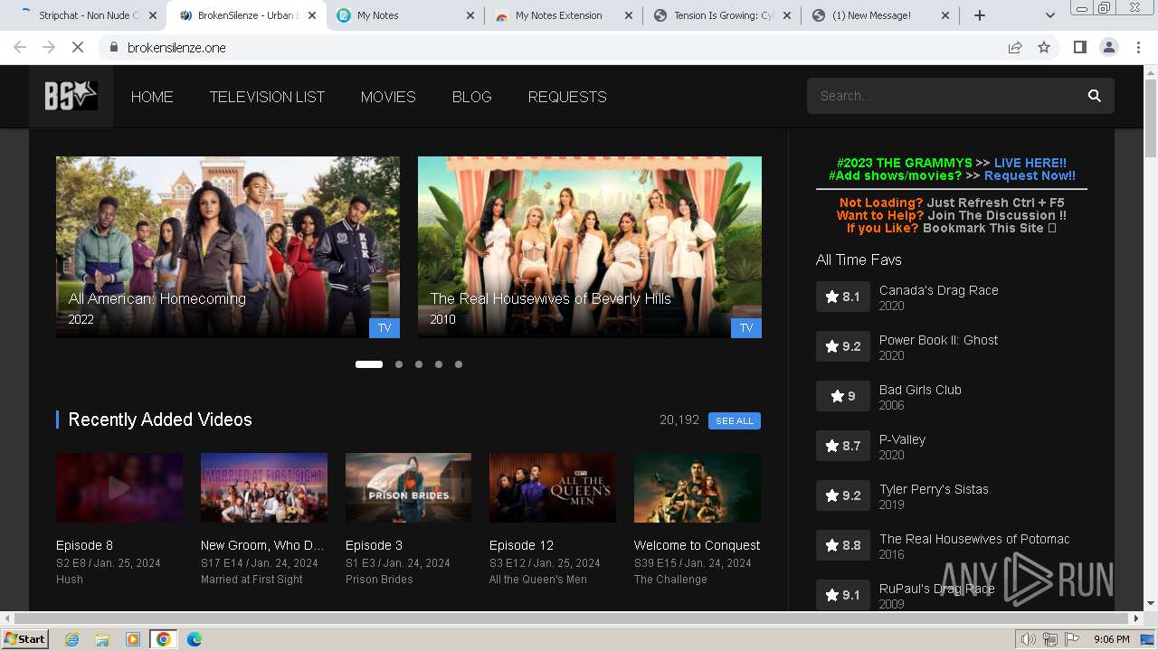Open The Real Housewives of Potomac
This screenshot has height=651, width=1158.
(x=974, y=539)
